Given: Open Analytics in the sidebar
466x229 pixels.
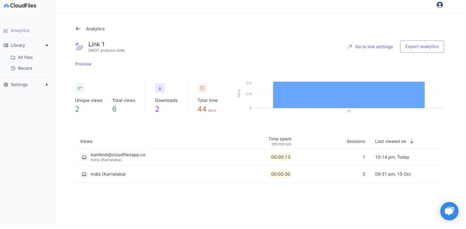Looking at the screenshot, I should point(20,31).
